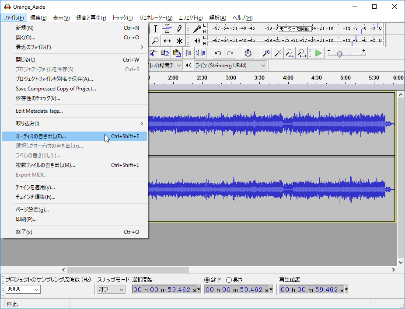Viewport: 405px width, 309px height.
Task: Activate the Multi-Tool mode
Action: [179, 41]
